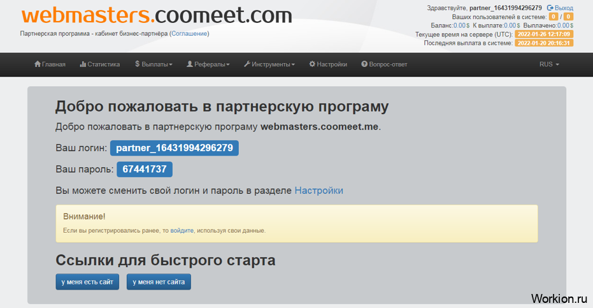Click the bold webmasters.coomeet.me text

320,126
